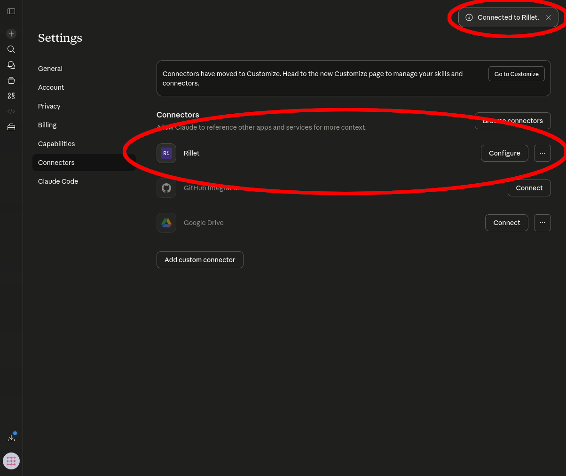This screenshot has width=566, height=476.
Task: Toggle the sidebar panel icon
Action: pos(11,11)
